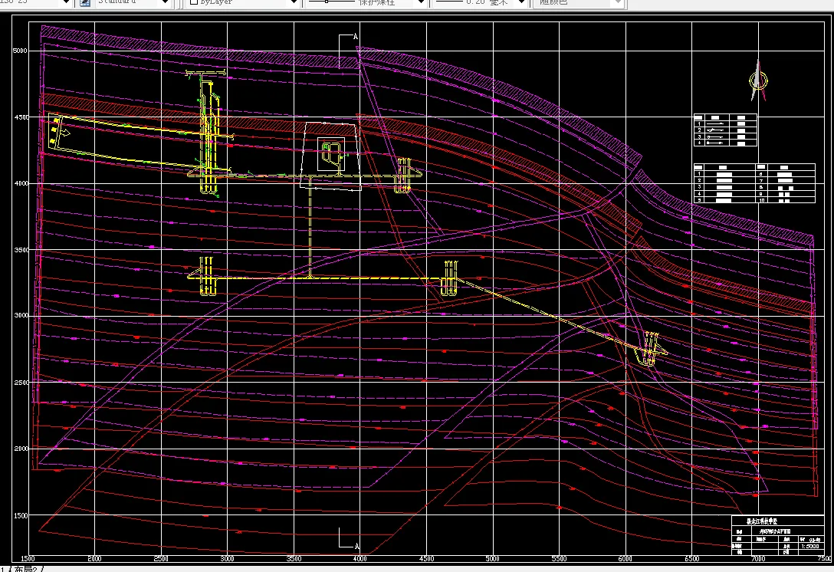Image resolution: width=834 pixels, height=572 pixels.
Task: Open the 0.20 毫米 lineweight dropdown
Action: tap(522, 2)
